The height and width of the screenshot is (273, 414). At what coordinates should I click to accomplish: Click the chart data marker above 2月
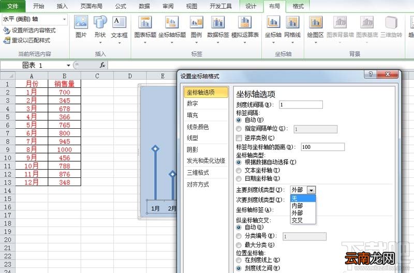(x=172, y=174)
